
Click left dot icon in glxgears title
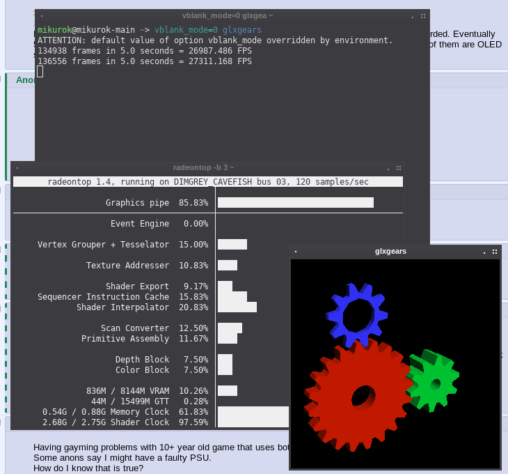point(296,252)
